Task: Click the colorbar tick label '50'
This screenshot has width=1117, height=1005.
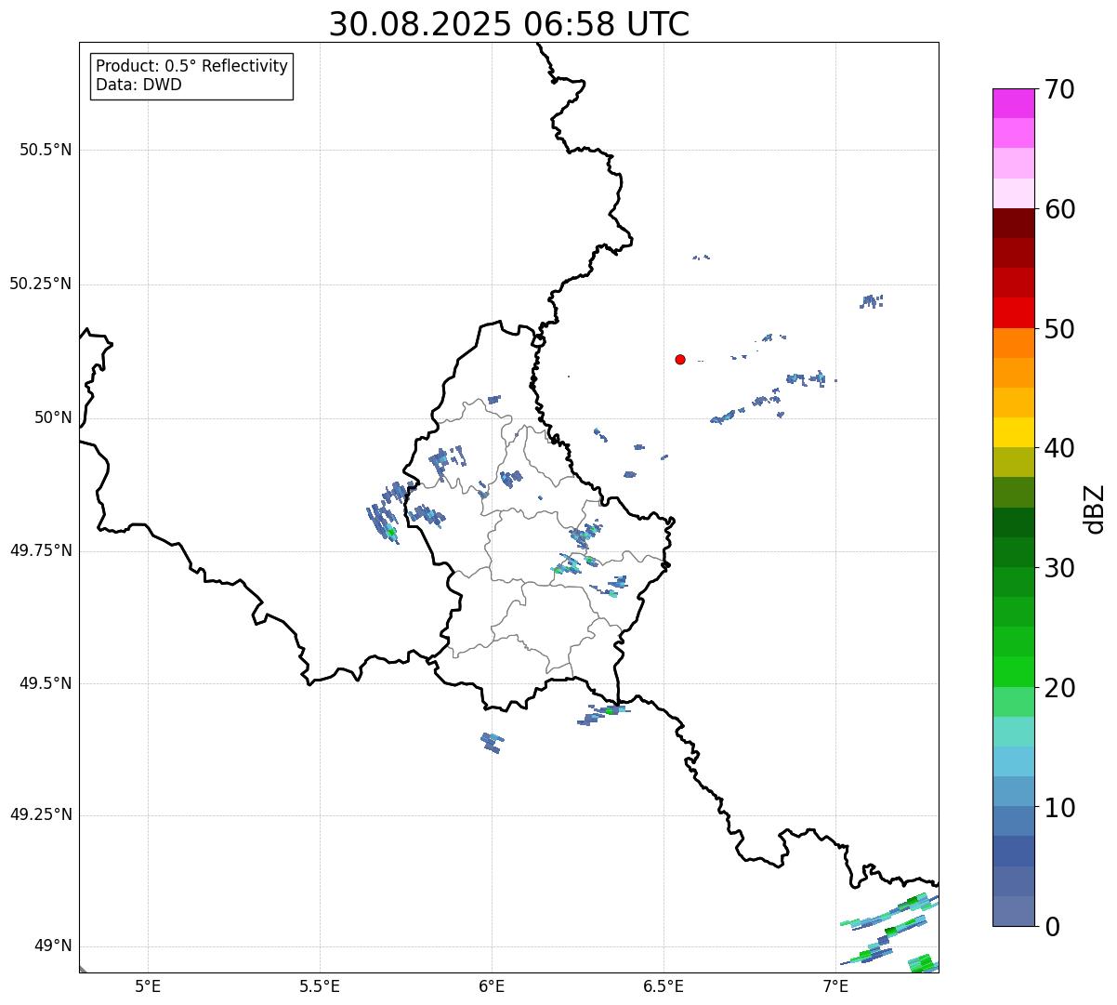Action: point(1059,329)
